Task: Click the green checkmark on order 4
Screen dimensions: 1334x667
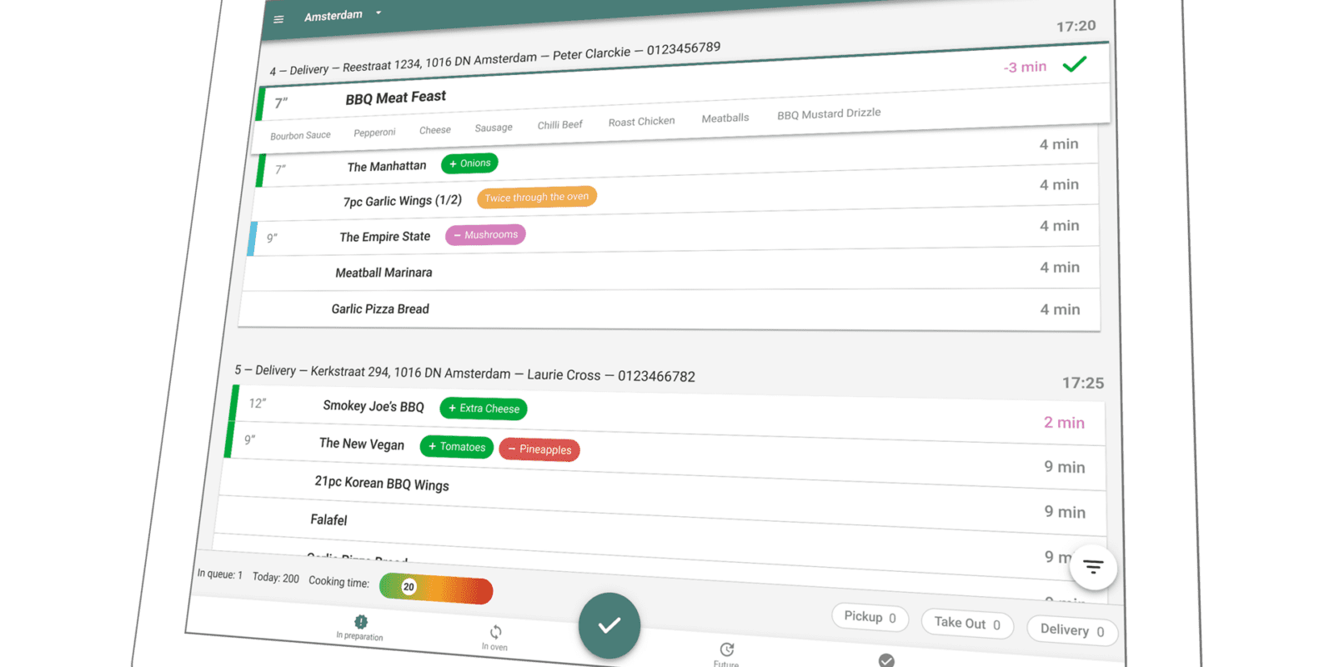Action: (x=1075, y=64)
